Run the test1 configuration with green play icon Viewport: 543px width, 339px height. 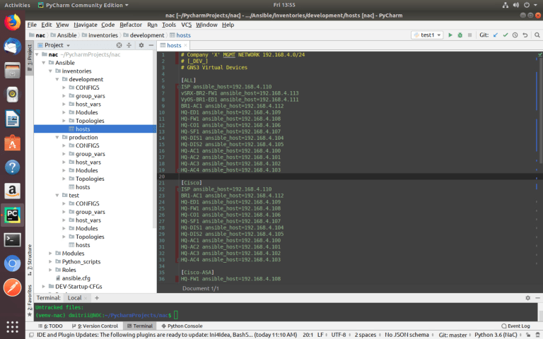tap(450, 35)
